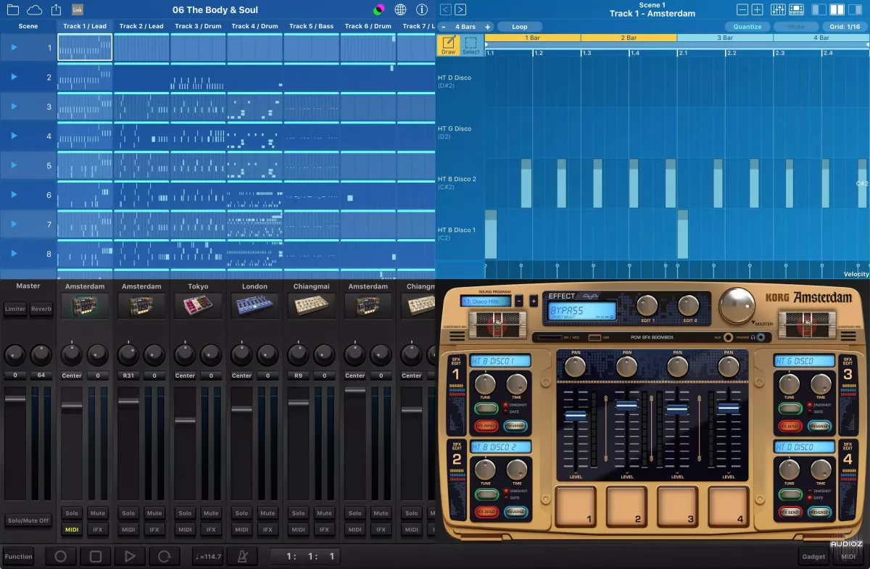
Task: Click the record circle transport button
Action: point(61,557)
